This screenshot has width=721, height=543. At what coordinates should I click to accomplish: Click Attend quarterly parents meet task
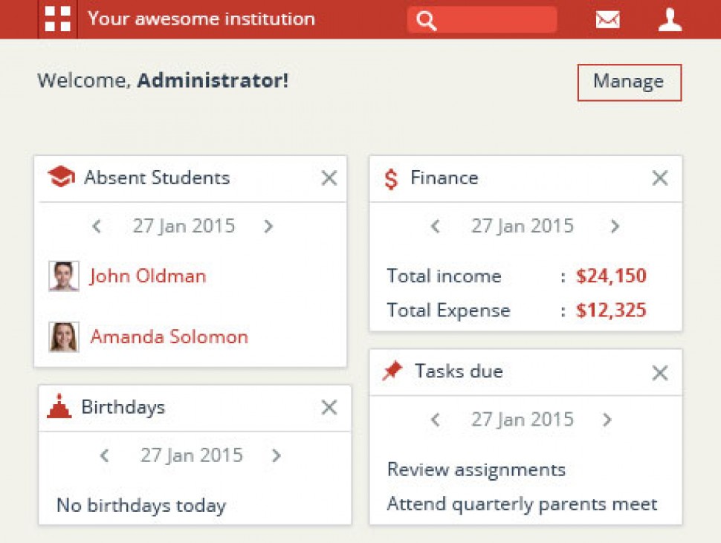pos(523,504)
